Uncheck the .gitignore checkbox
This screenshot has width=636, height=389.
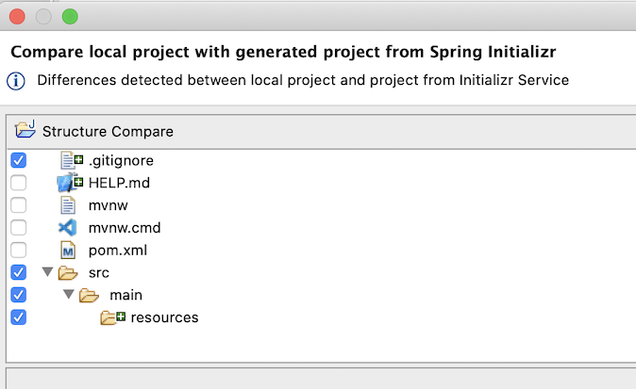coord(19,160)
